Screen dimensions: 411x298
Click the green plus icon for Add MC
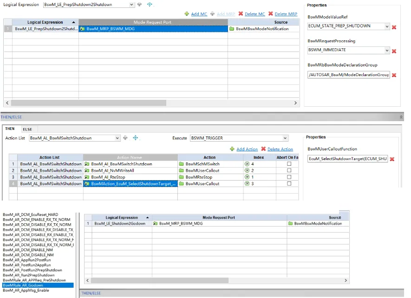pos(187,14)
